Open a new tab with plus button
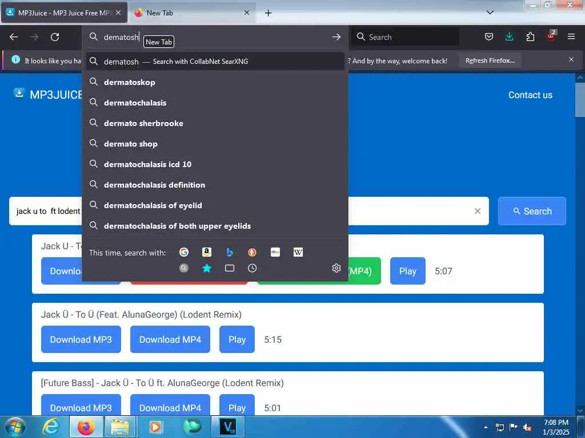 [x=269, y=13]
